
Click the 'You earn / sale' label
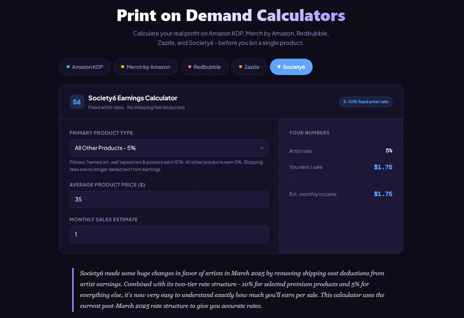coord(306,167)
